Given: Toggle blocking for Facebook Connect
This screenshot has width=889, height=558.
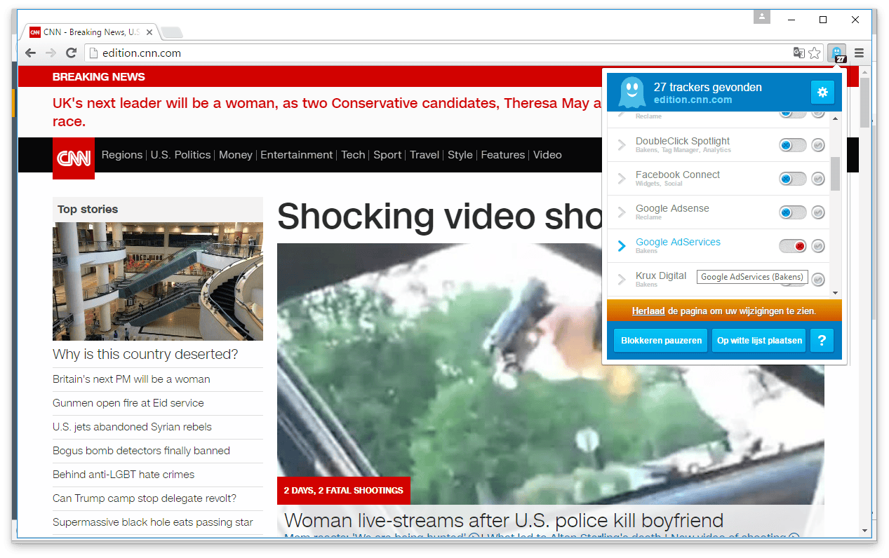Looking at the screenshot, I should (793, 179).
